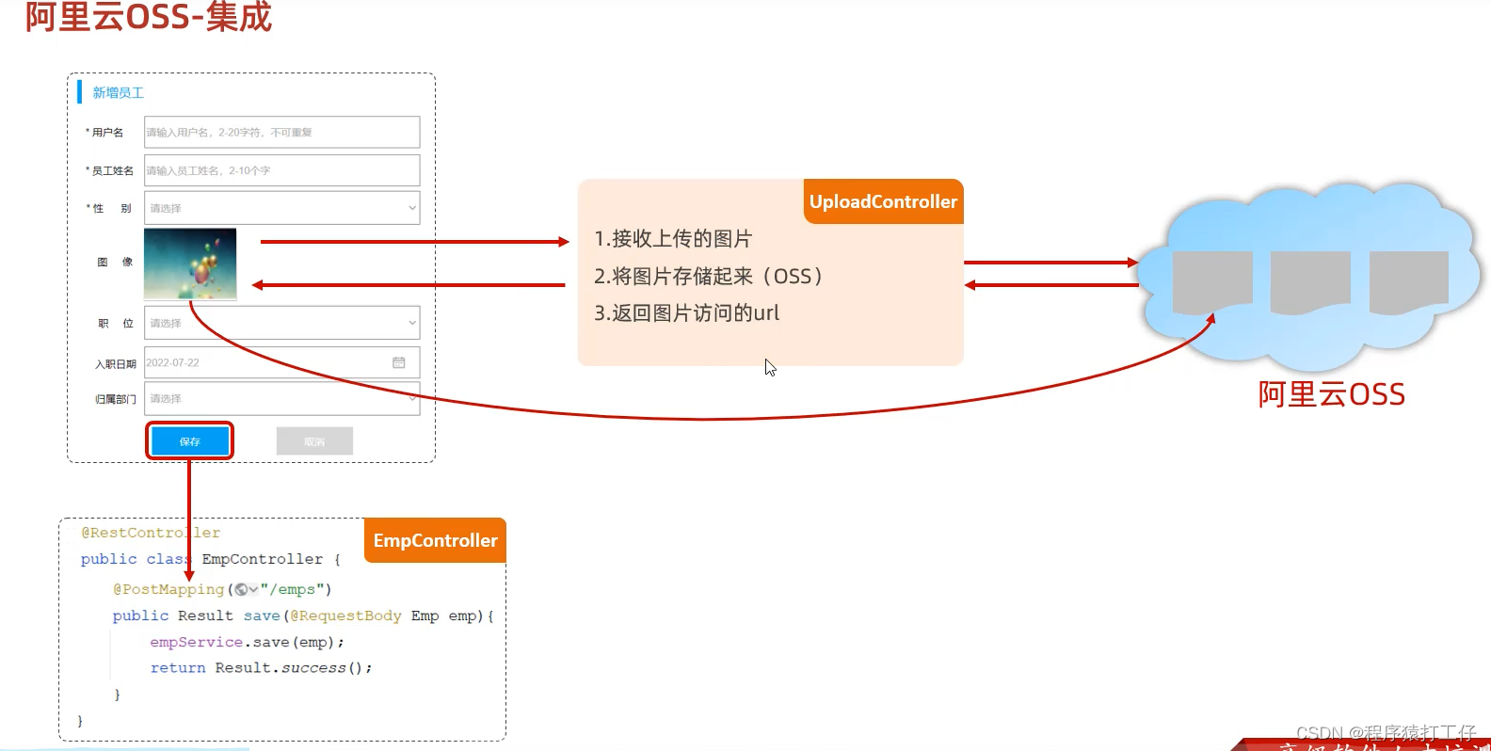Click the 用户名 username input field
This screenshot has height=751, width=1491.
pos(281,132)
